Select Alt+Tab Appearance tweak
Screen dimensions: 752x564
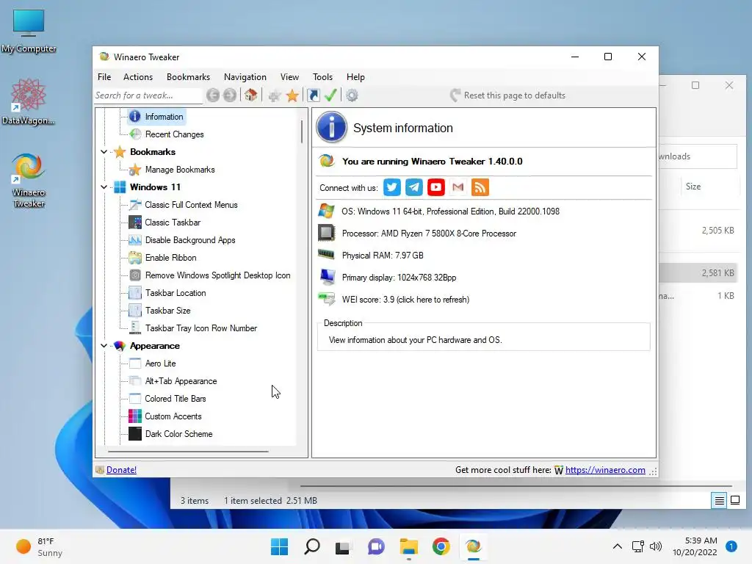click(x=181, y=381)
